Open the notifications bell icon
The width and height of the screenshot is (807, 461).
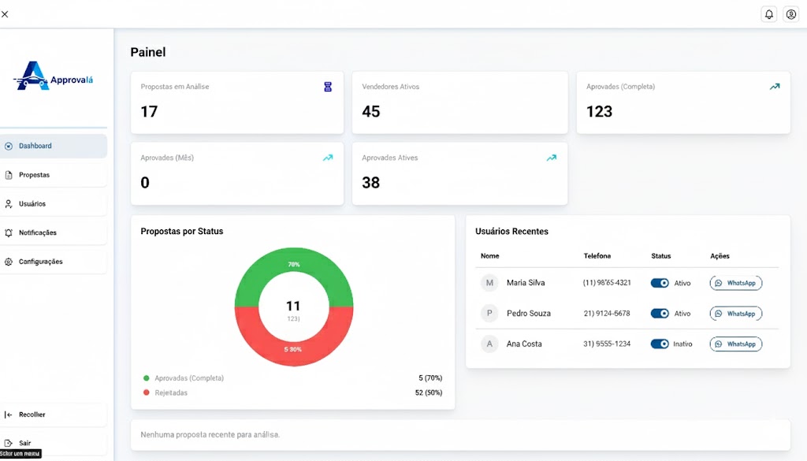(x=768, y=14)
